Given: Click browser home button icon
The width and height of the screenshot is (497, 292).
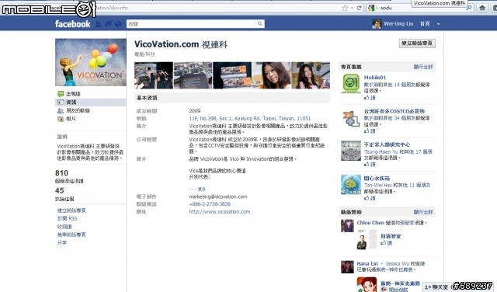Looking at the screenshot, I should coord(482,8).
